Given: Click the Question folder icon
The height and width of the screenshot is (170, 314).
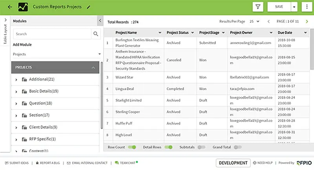Looking at the screenshot, I should tap(24, 103).
